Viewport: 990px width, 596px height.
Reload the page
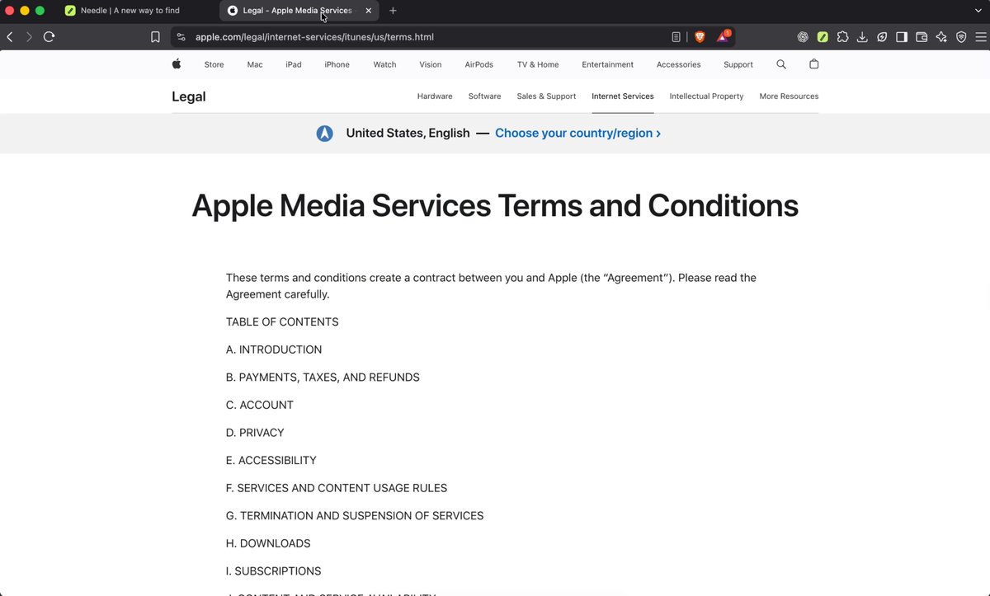(x=49, y=37)
